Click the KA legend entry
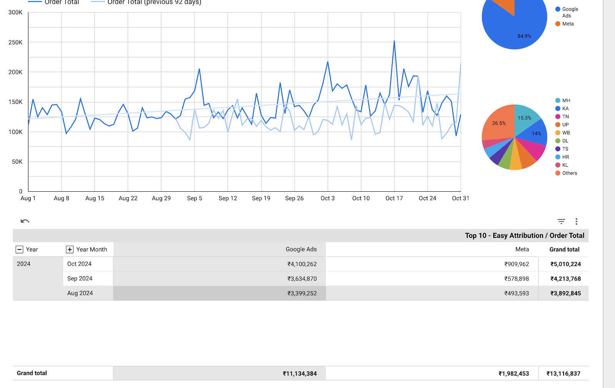This screenshot has width=615, height=388. [x=562, y=109]
